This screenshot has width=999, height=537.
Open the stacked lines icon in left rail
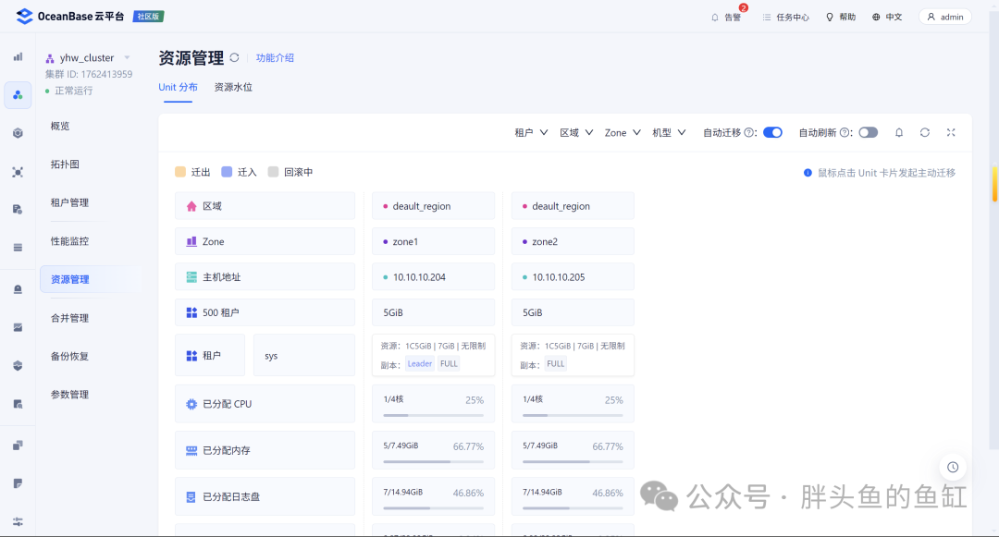18,248
